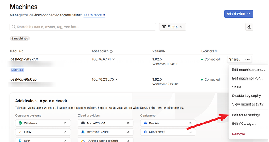Screen dimensions: 269x142
Task: Open the Add AWS VM tile
Action: click(105, 123)
